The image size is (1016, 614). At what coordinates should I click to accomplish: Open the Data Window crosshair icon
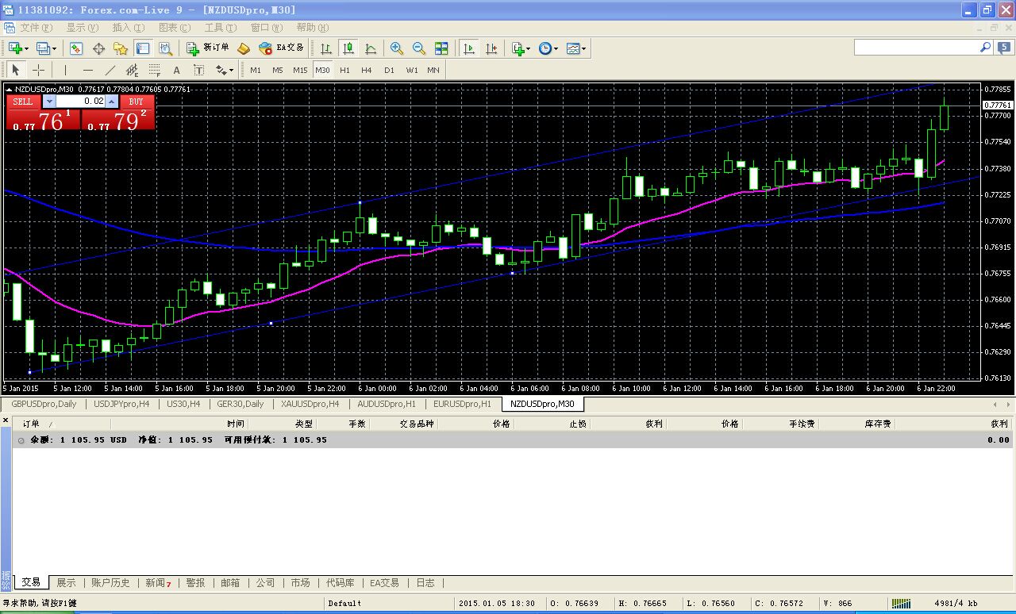pos(99,48)
